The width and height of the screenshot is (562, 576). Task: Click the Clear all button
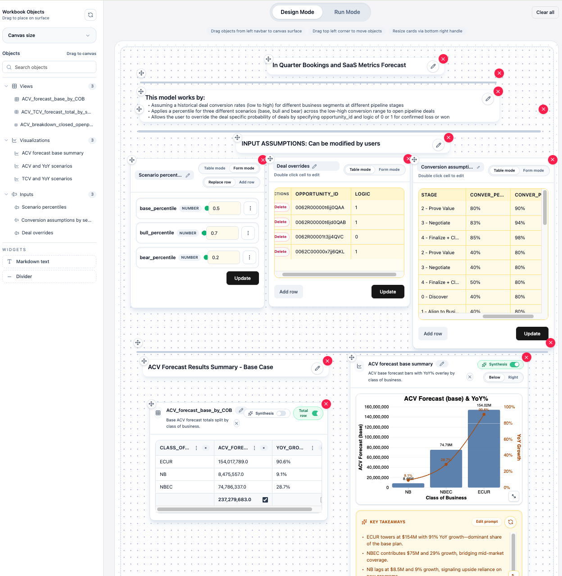[545, 12]
